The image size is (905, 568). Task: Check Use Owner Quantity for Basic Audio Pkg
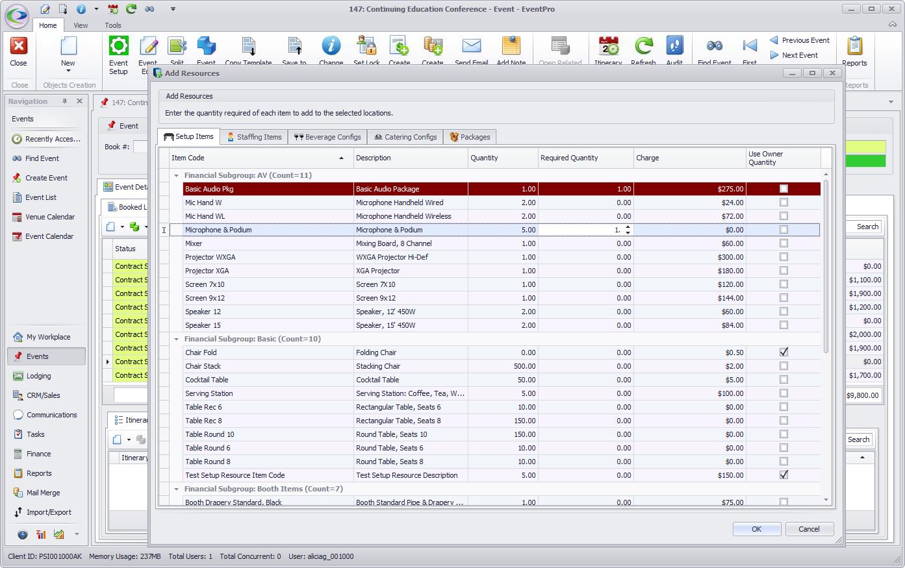coord(784,189)
